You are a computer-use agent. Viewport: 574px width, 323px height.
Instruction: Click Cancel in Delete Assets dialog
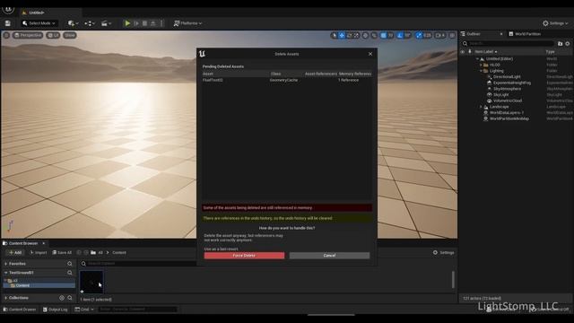click(329, 255)
